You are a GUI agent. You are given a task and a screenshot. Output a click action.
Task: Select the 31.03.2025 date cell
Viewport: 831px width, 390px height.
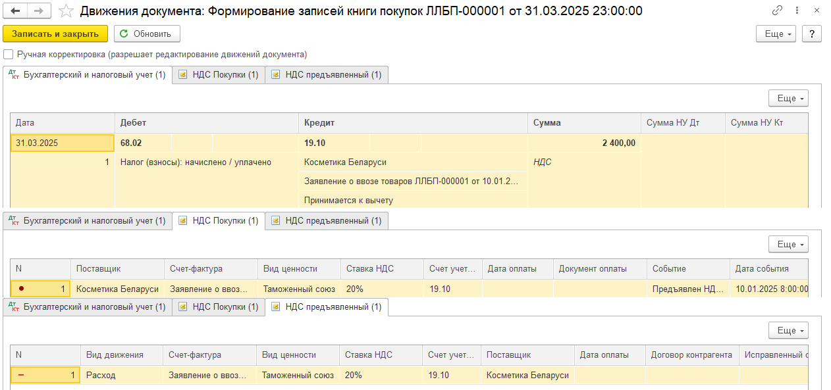tap(63, 143)
